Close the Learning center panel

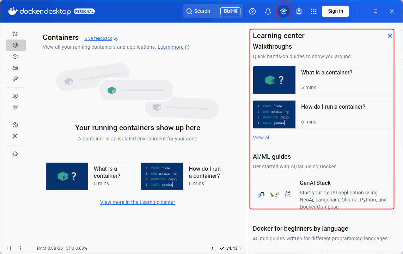tap(390, 36)
